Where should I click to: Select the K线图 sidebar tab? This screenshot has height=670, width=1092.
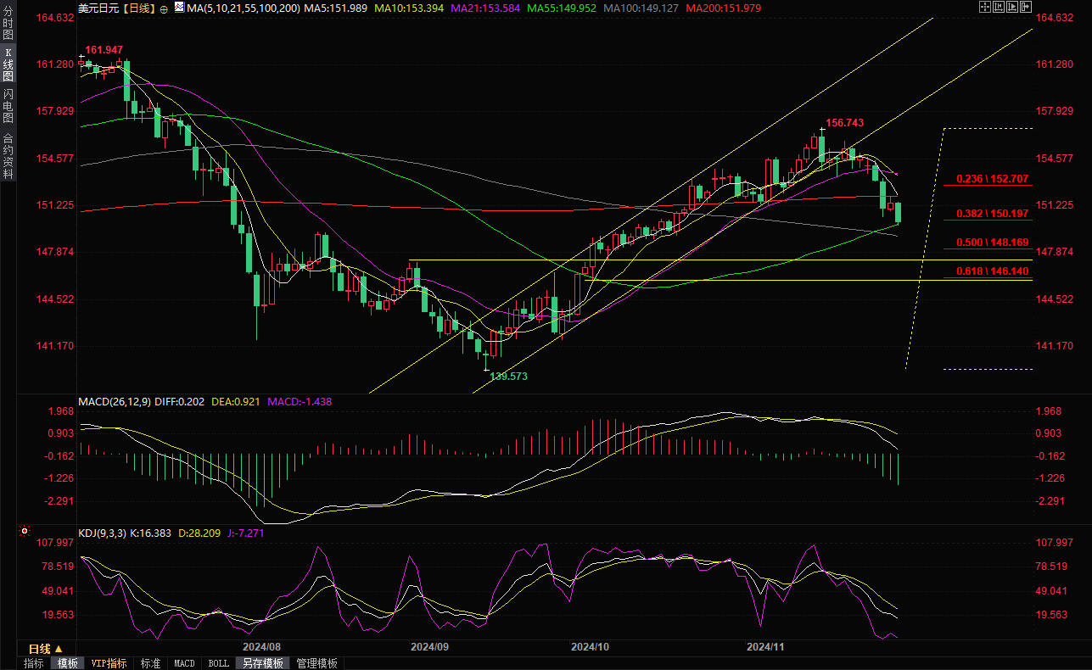(8, 64)
